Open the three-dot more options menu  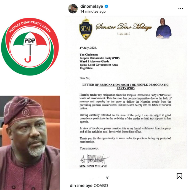tap(181, 8)
